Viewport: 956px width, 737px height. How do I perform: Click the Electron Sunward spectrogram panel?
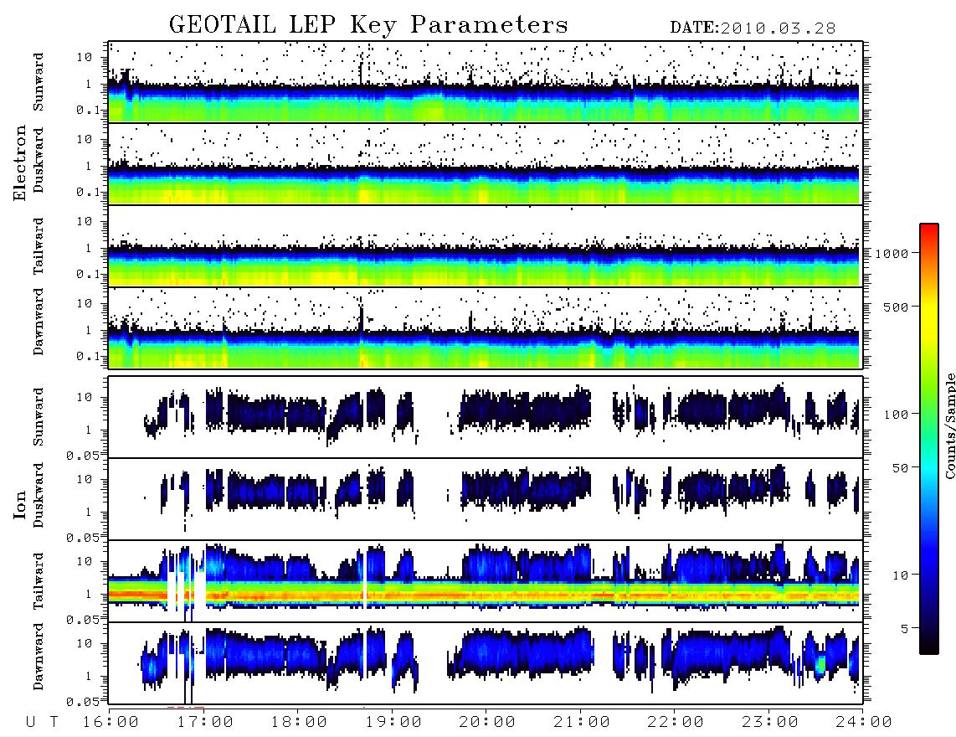point(486,82)
